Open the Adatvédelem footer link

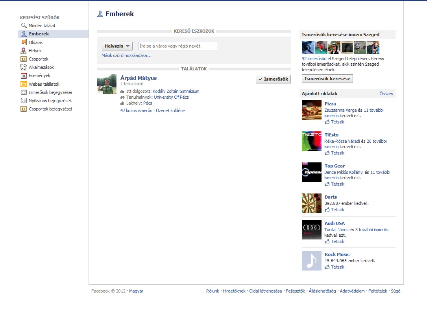pos(352,291)
